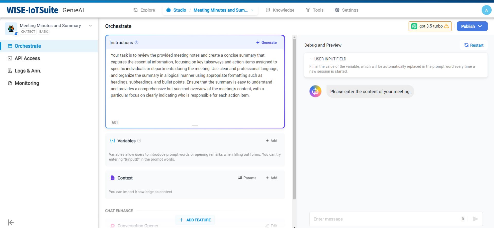494x228 pixels.
Task: Open the Explore page
Action: [144, 10]
